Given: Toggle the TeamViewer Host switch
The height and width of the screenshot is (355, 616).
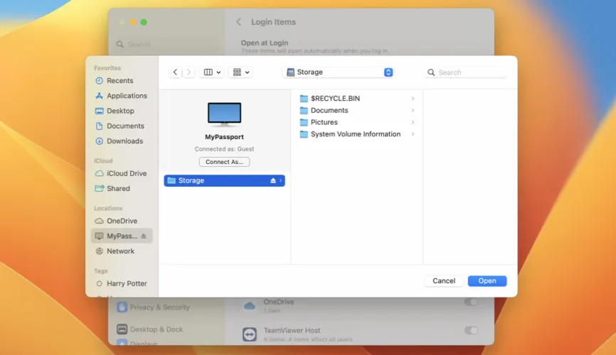Looking at the screenshot, I should click(x=470, y=330).
